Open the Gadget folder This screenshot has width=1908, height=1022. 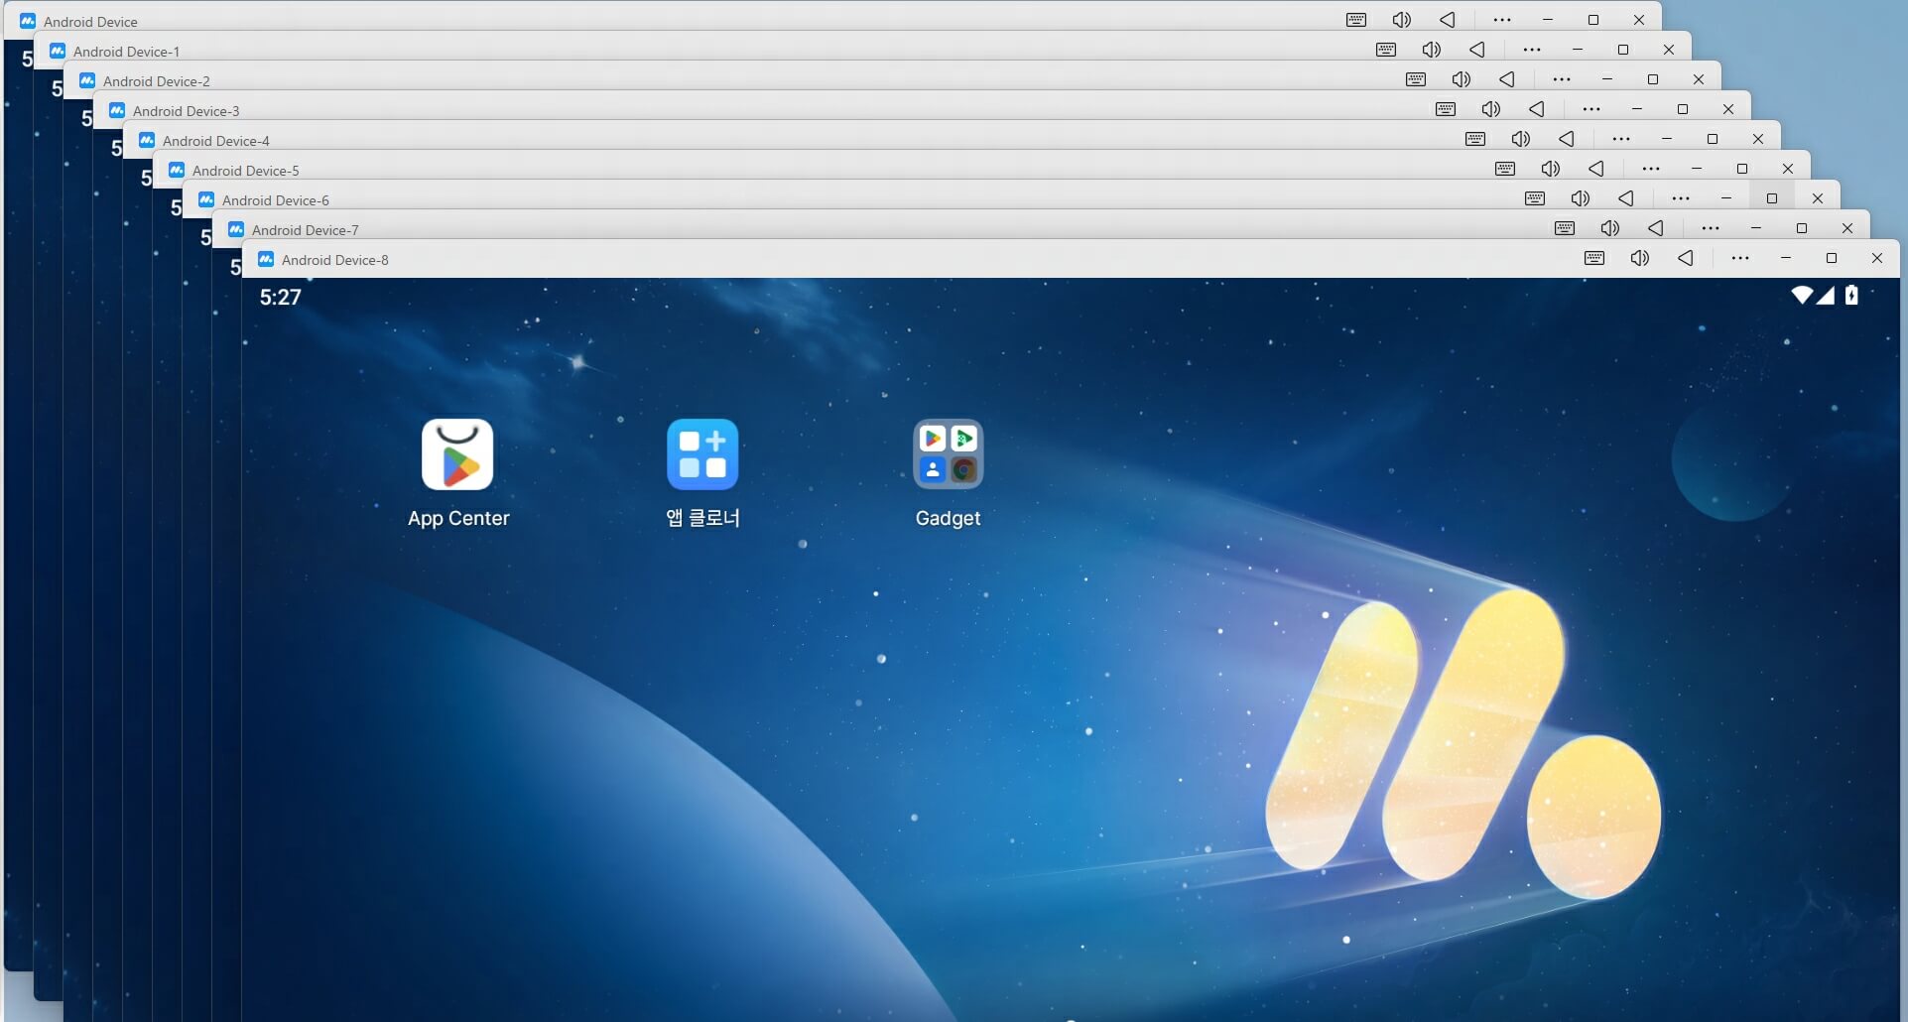click(948, 454)
